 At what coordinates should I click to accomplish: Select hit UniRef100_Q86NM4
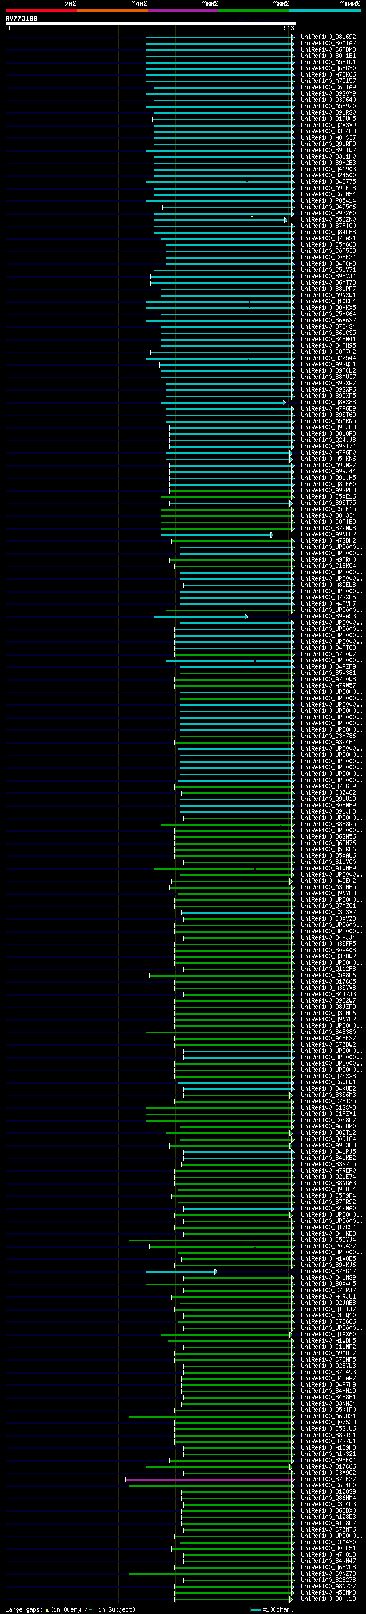pyautogui.click(x=328, y=1498)
